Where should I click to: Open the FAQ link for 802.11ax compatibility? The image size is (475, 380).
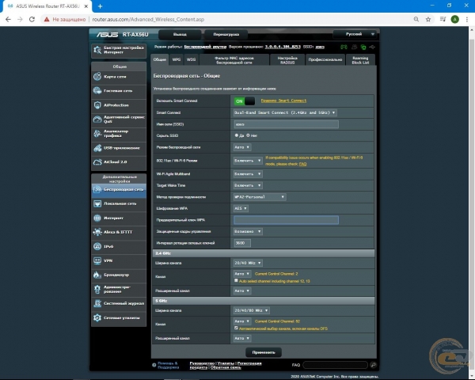coord(302,164)
